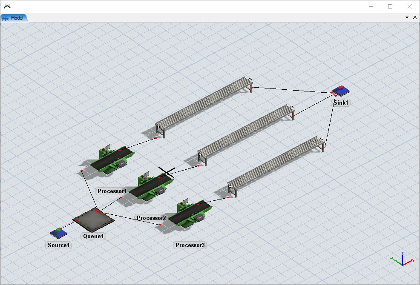Open the view tab dropdown arrow
This screenshot has height=285, width=420.
point(407,17)
